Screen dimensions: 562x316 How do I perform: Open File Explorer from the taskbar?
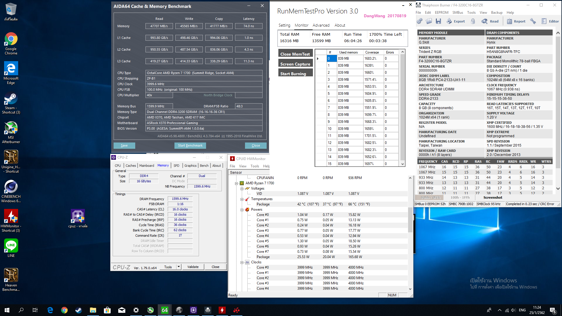93,310
